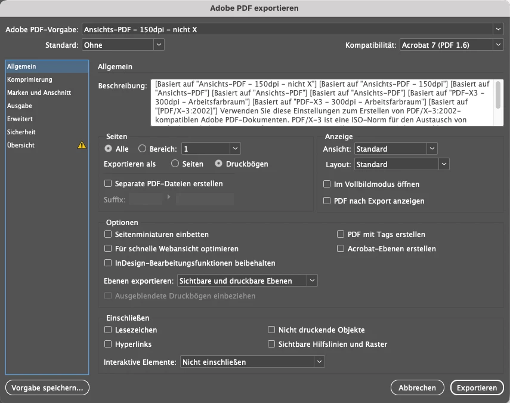The width and height of the screenshot is (510, 403).
Task: Go to Marken und Anschnitt panel
Action: click(x=47, y=93)
